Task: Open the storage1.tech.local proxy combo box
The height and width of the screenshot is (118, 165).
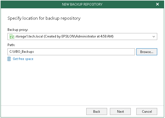Action: [82, 37]
